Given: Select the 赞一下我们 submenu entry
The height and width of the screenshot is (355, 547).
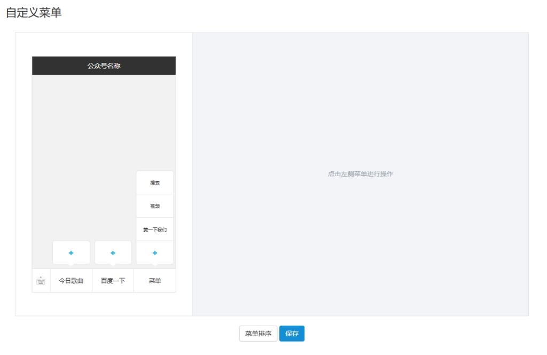Looking at the screenshot, I should [155, 230].
